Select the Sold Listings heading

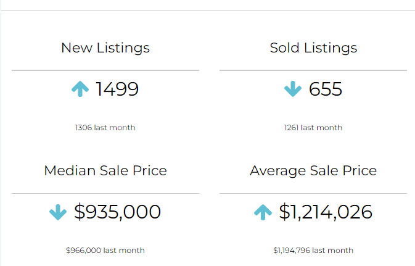click(313, 48)
